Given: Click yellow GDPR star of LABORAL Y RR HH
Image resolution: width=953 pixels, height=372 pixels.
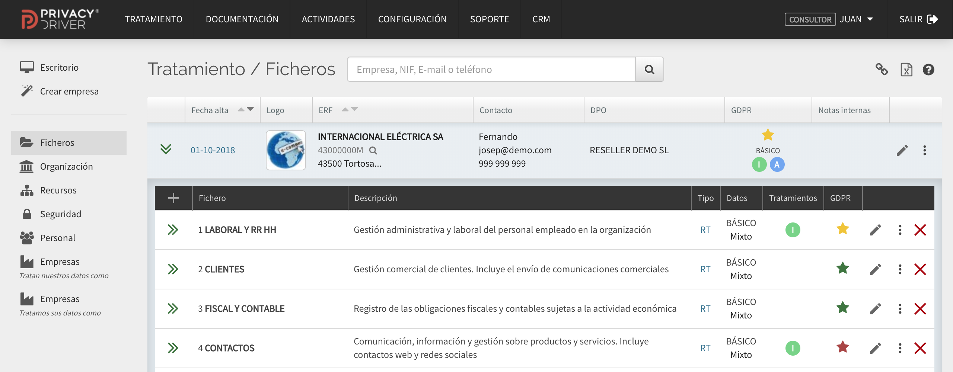Looking at the screenshot, I should 842,229.
